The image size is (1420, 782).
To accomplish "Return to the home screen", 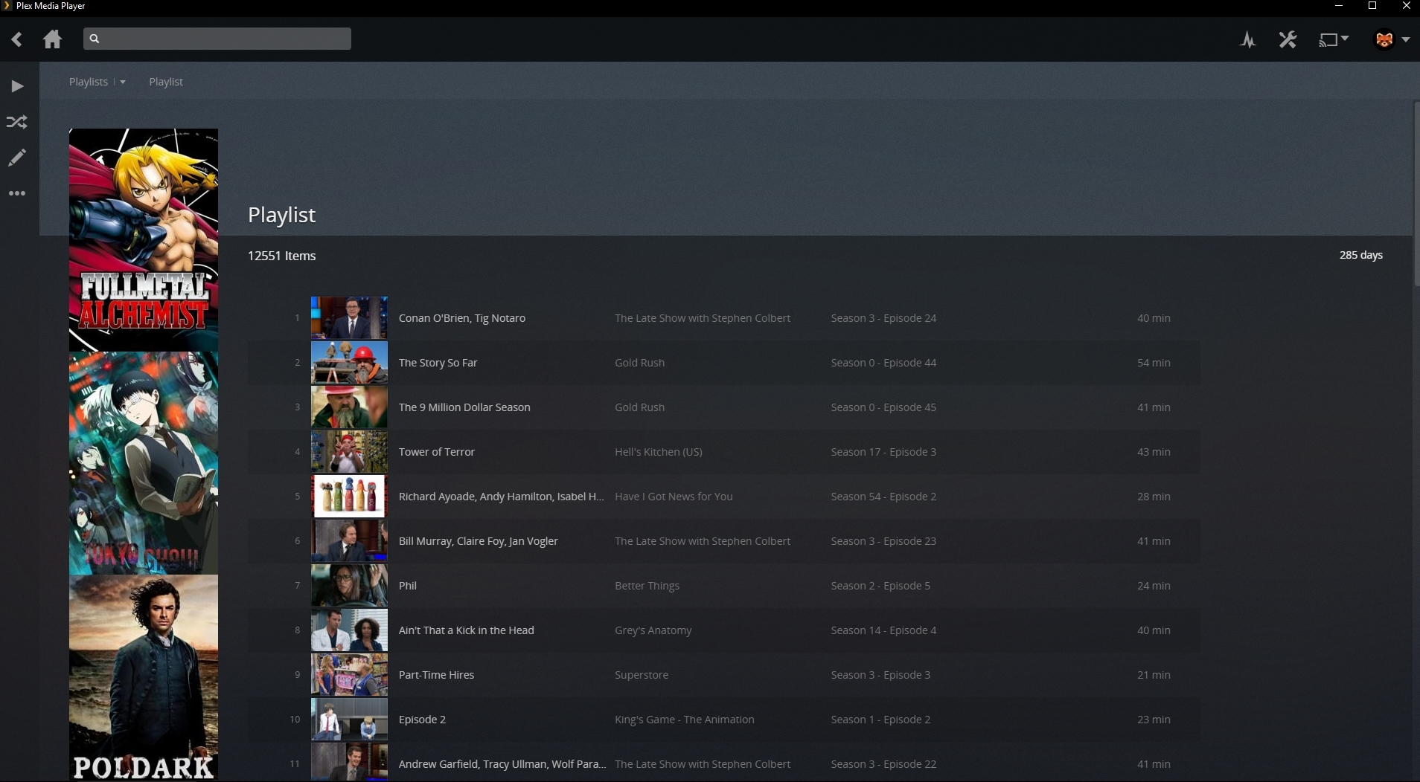I will click(x=52, y=39).
